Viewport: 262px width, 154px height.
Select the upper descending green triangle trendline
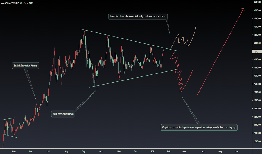[128, 40]
